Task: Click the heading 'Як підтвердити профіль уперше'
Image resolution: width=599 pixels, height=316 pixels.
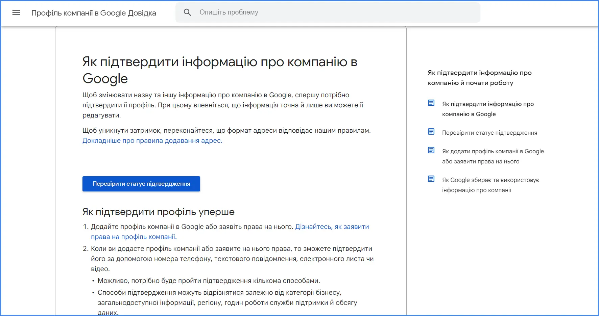Action: [x=159, y=212]
